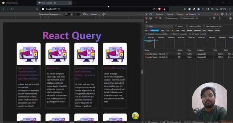
Task: Switch to the Sources tab
Action: pyautogui.click(x=180, y=14)
